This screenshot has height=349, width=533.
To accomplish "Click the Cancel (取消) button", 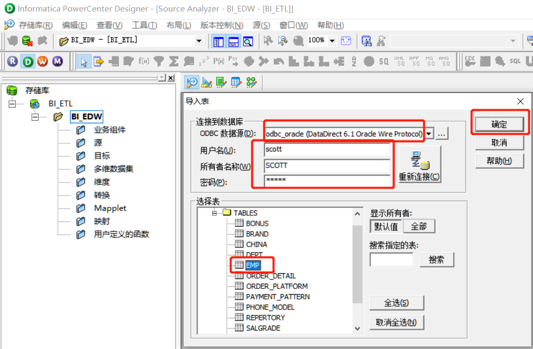I will click(x=499, y=143).
